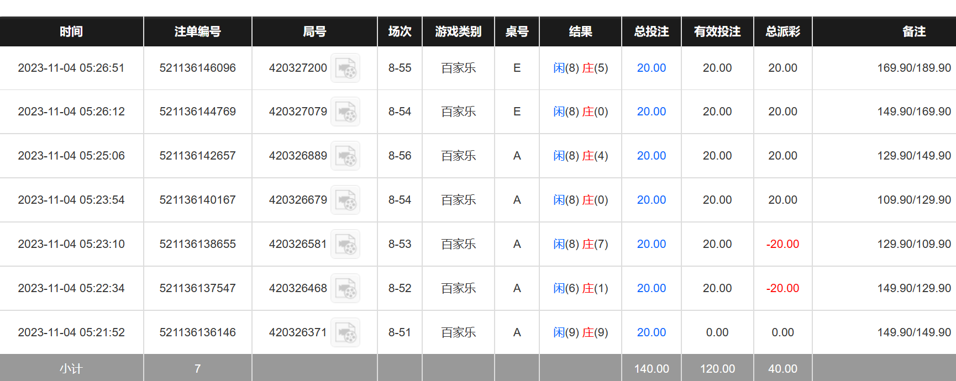Select order number 521136140167 cell
The height and width of the screenshot is (381, 956).
(x=197, y=200)
